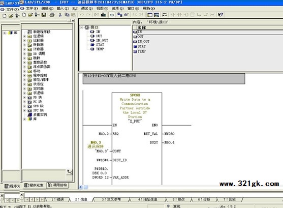This screenshot has height=208, width=283.
Task: Open the 编辑 menu
Action: tap(47, 8)
